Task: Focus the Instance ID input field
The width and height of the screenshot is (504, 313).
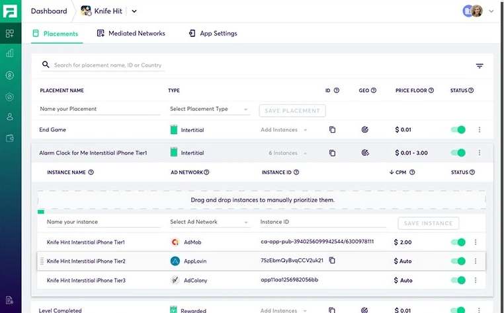Action: coord(323,222)
